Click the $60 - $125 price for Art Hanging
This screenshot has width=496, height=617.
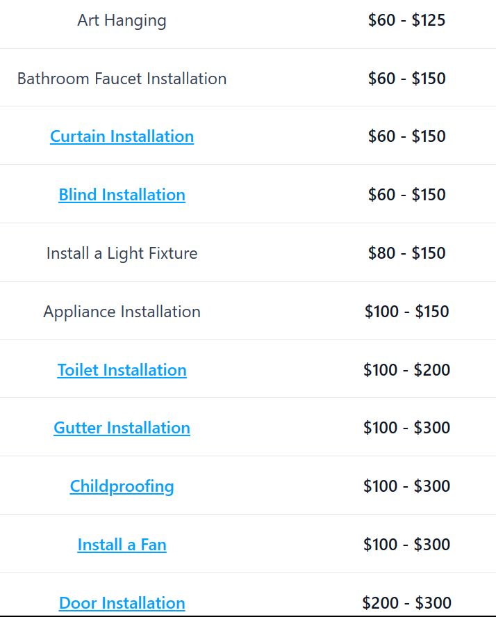point(407,20)
